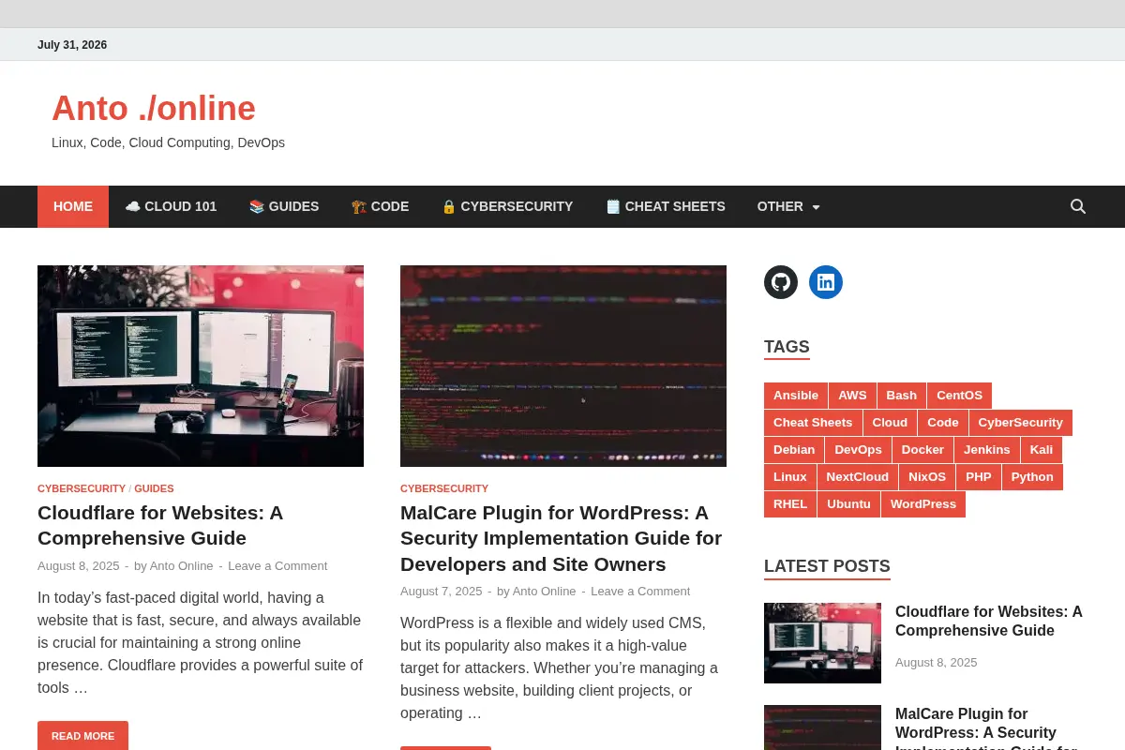
Task: Click READ MORE under Cloudflare article
Action: (x=82, y=736)
